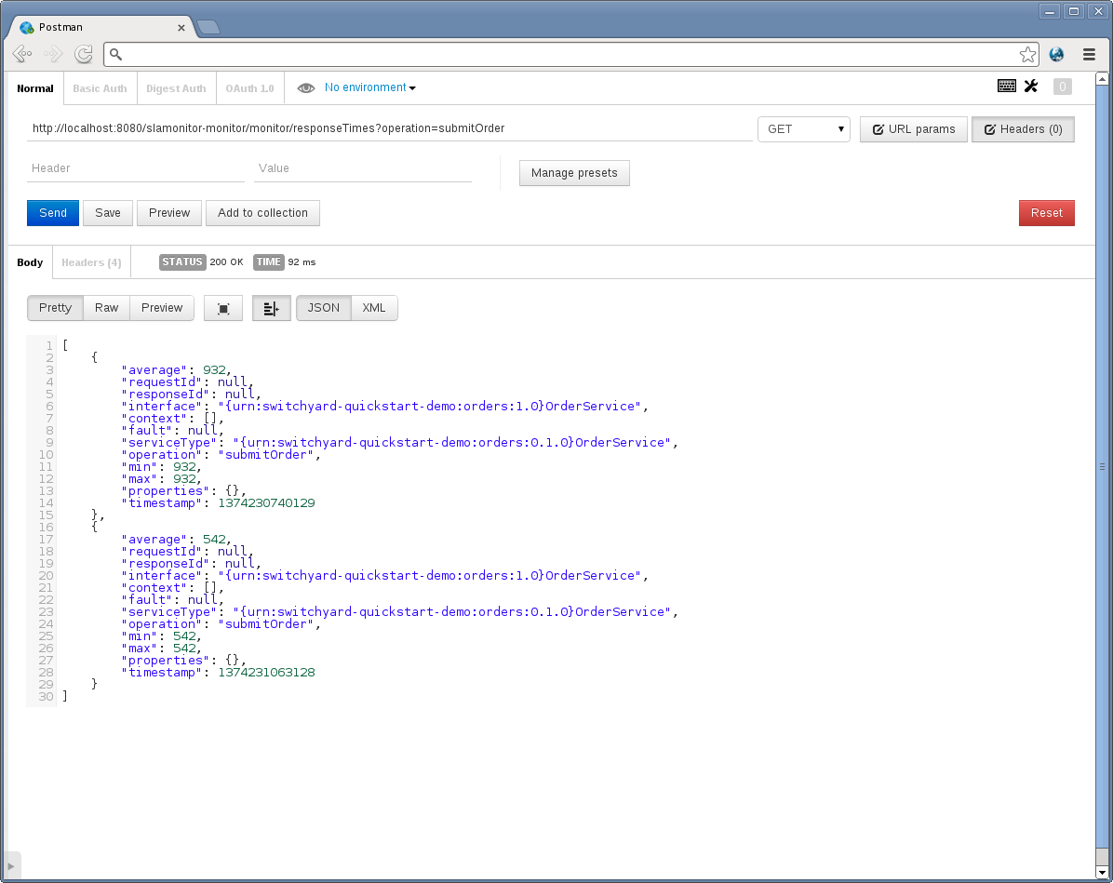The height and width of the screenshot is (883, 1113).
Task: Click scrollbar up arrow
Action: click(1103, 79)
